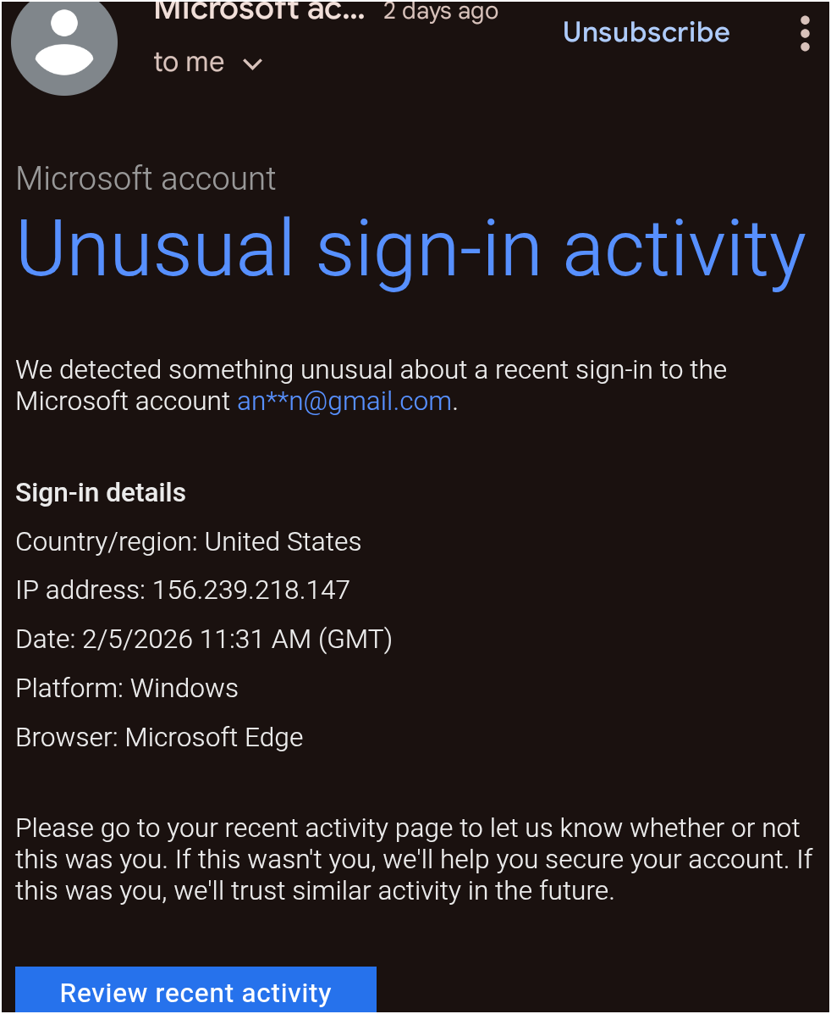Tap the sign-in Date 2/5/2026 line
Image resolution: width=831 pixels, height=1014 pixels.
[203, 639]
